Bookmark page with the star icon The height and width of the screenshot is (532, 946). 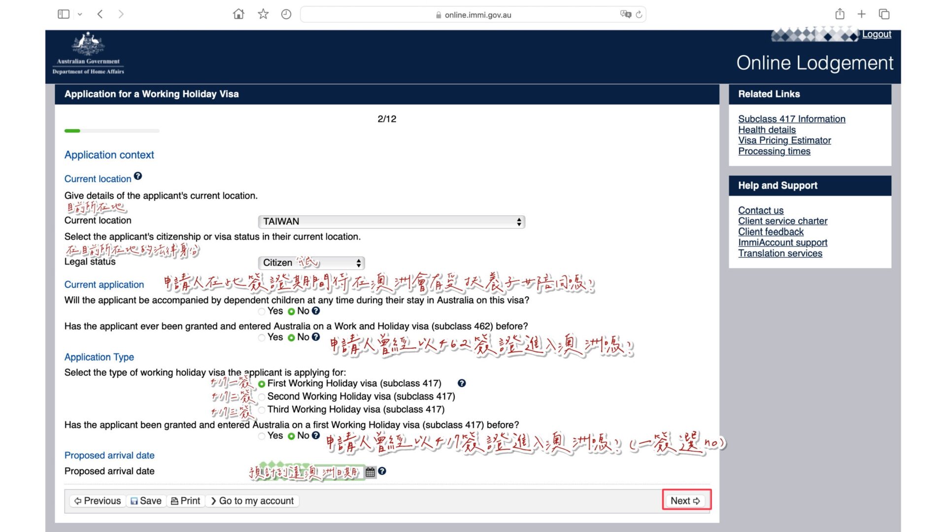tap(263, 14)
